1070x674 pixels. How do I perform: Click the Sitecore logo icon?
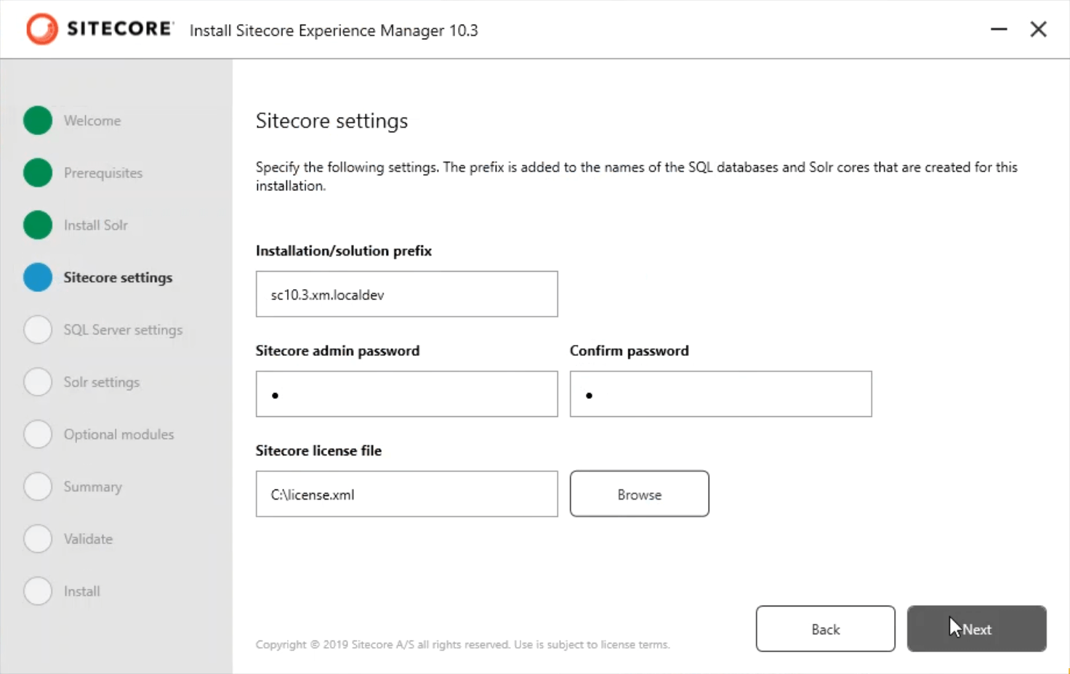click(41, 29)
